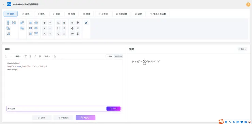
Task: Insert the square root template
Action: click(x=8, y=34)
